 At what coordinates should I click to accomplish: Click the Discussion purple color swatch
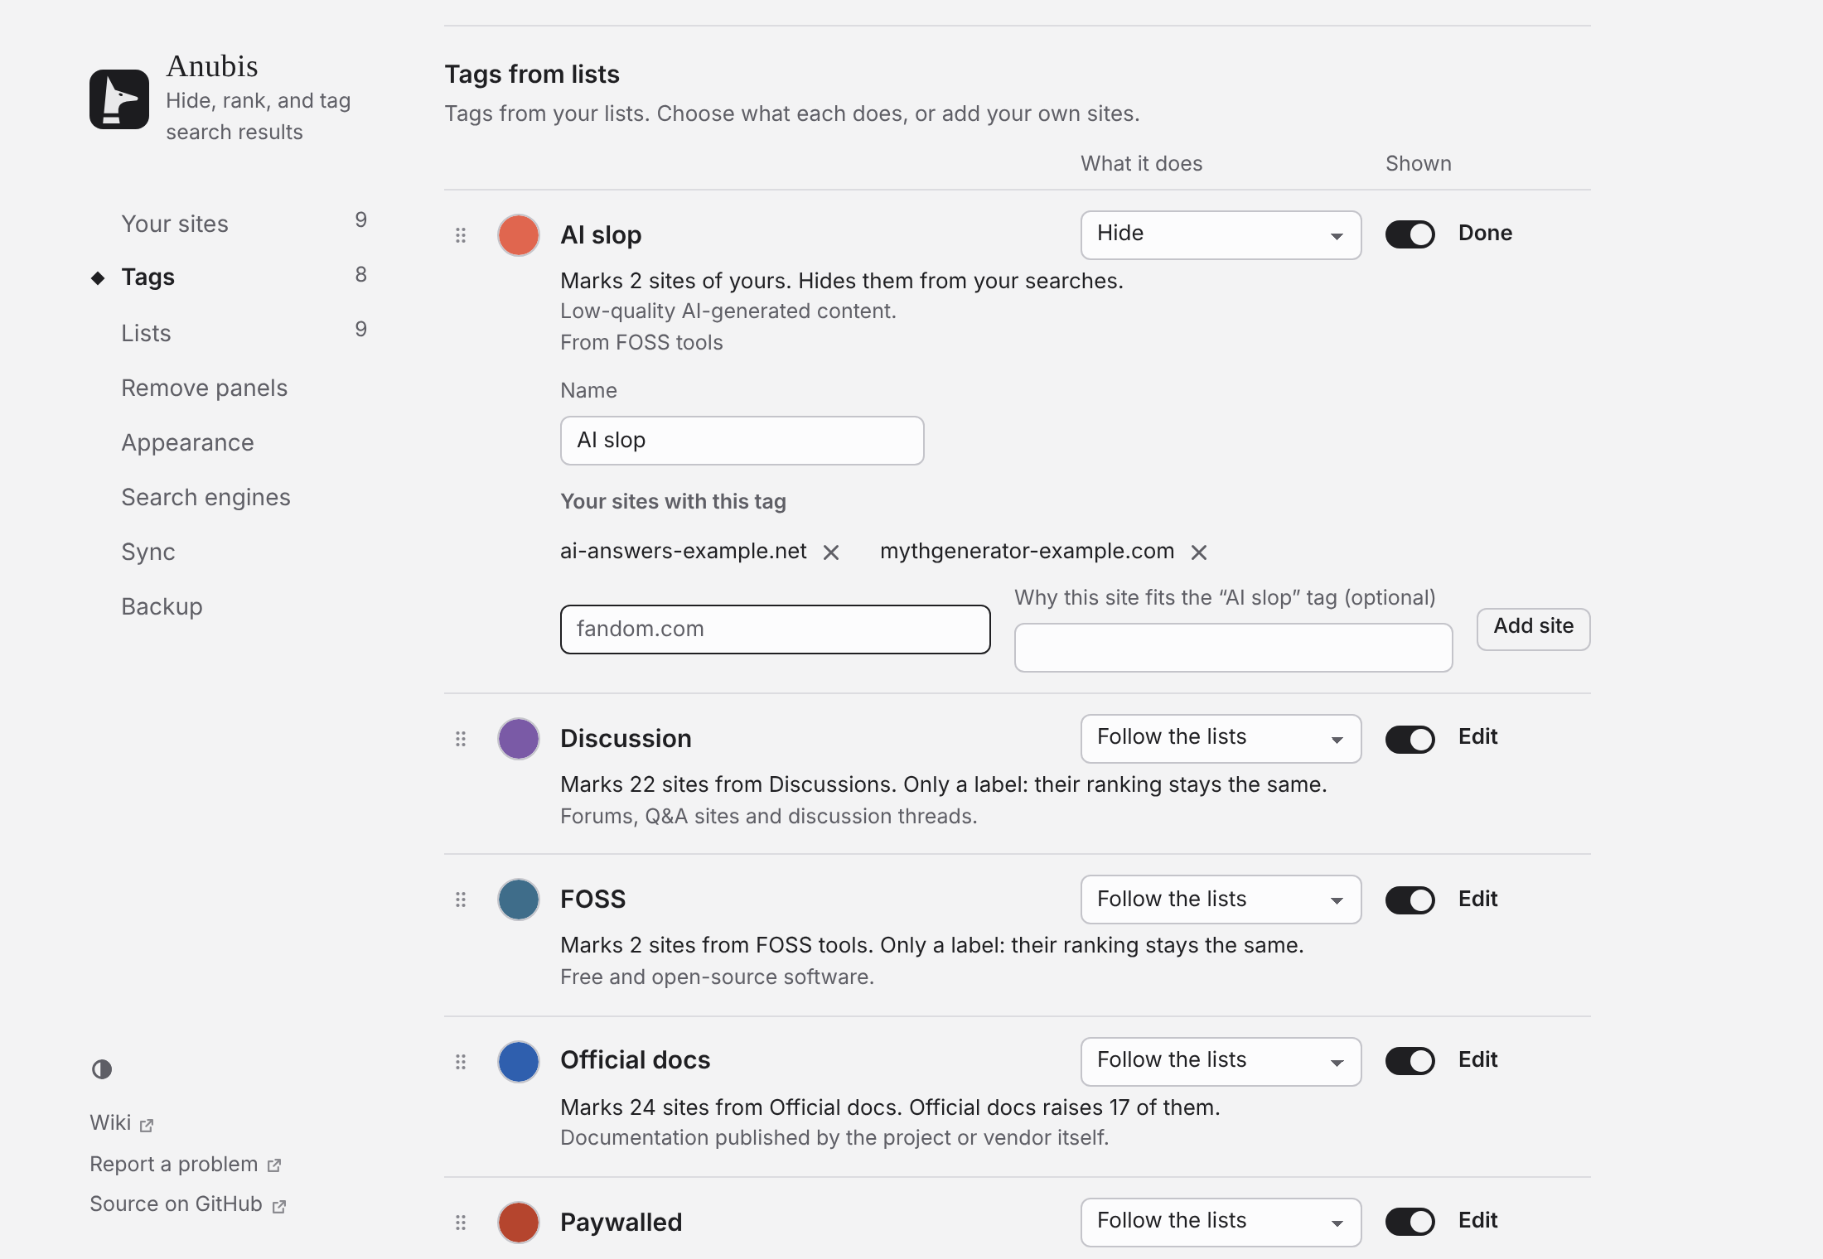519,739
